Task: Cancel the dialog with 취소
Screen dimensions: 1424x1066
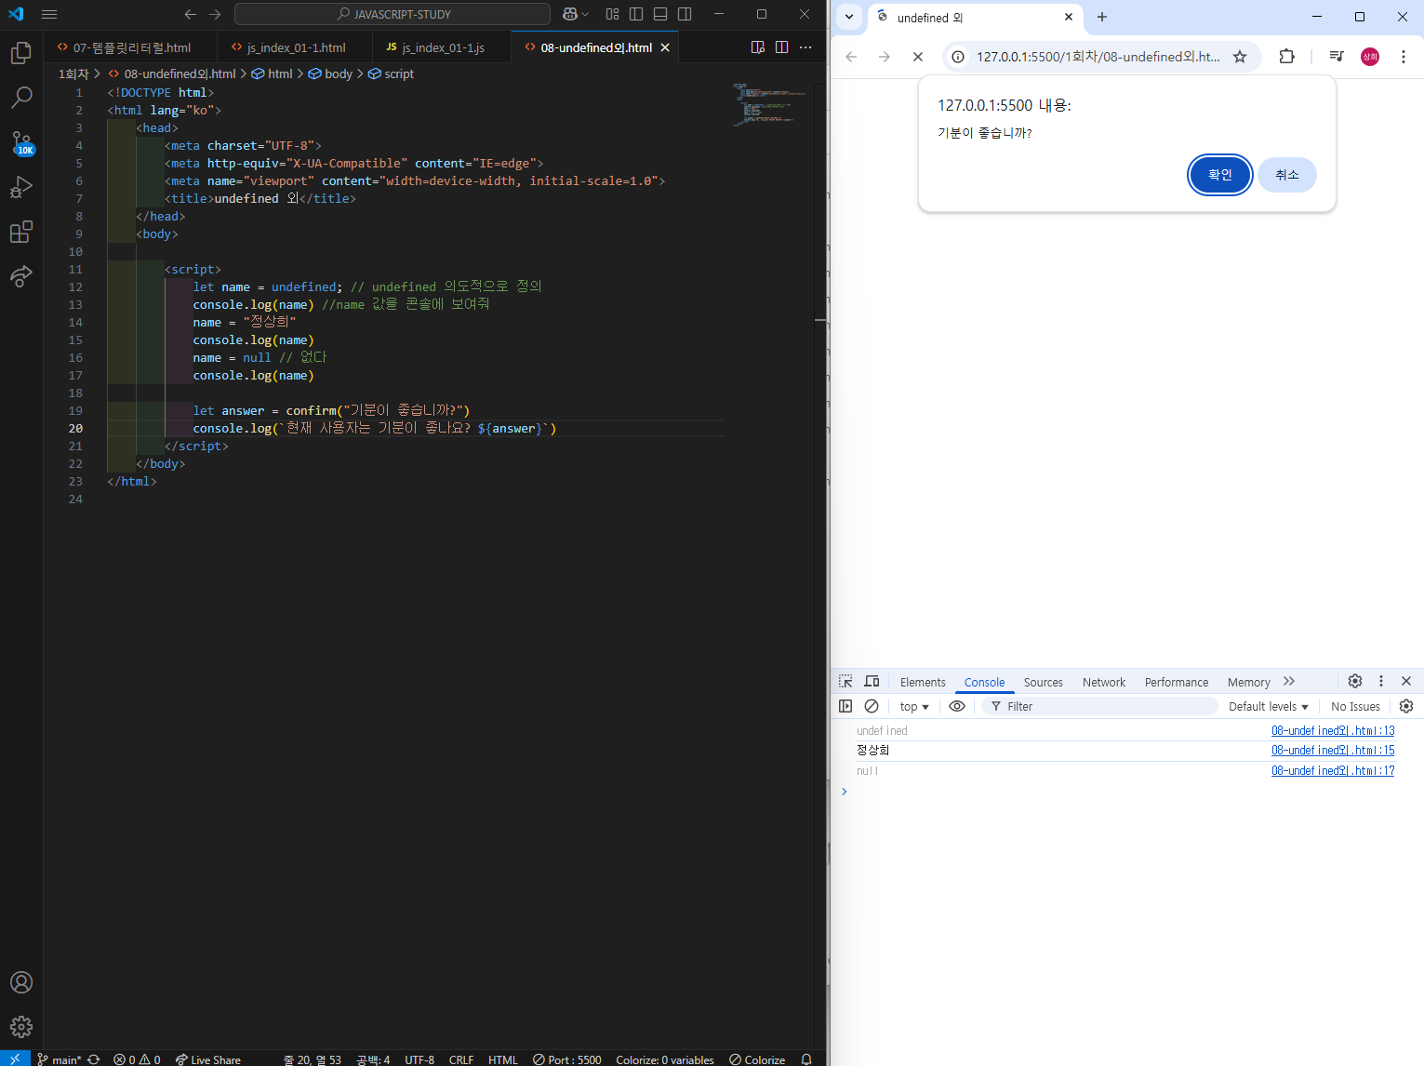Action: pyautogui.click(x=1287, y=175)
